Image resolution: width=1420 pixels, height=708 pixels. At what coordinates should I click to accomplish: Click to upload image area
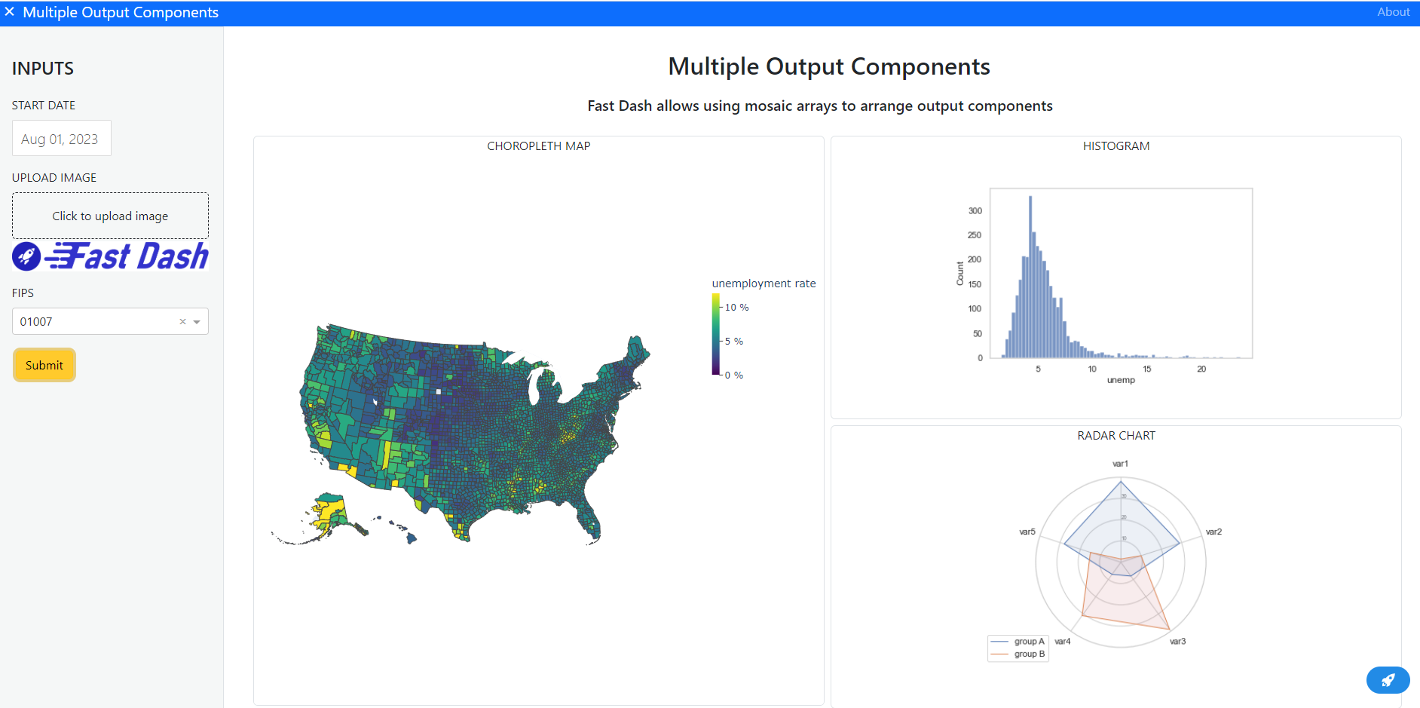tap(110, 216)
